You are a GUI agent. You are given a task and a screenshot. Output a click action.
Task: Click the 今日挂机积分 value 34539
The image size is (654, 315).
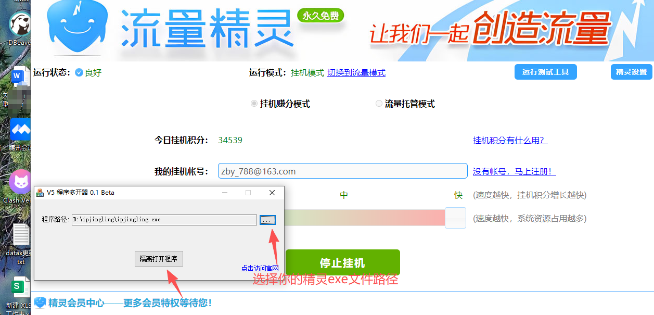230,140
